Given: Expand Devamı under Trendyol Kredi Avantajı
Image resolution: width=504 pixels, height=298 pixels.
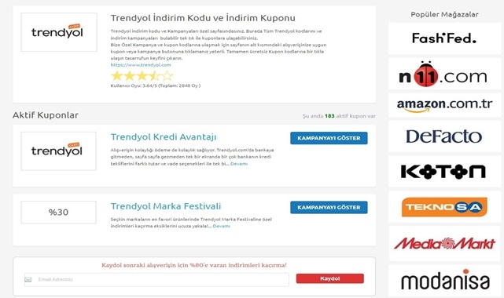Looking at the screenshot, I should (239, 164).
